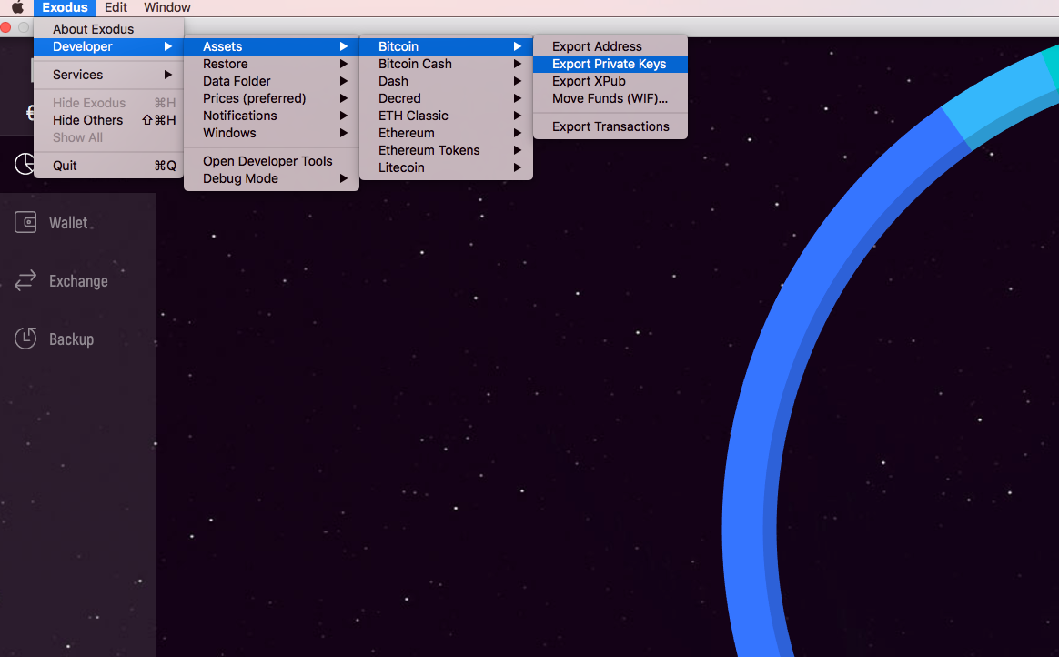The width and height of the screenshot is (1059, 657).
Task: Expand the Windows submenu
Action: pos(271,133)
